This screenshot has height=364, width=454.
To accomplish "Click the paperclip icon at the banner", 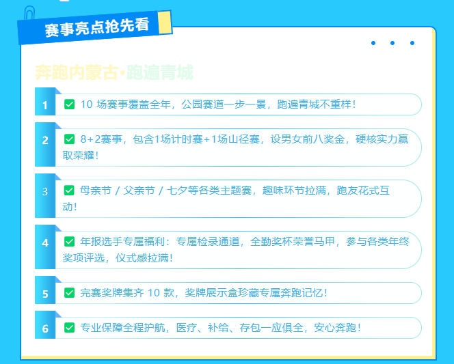I will [29, 14].
